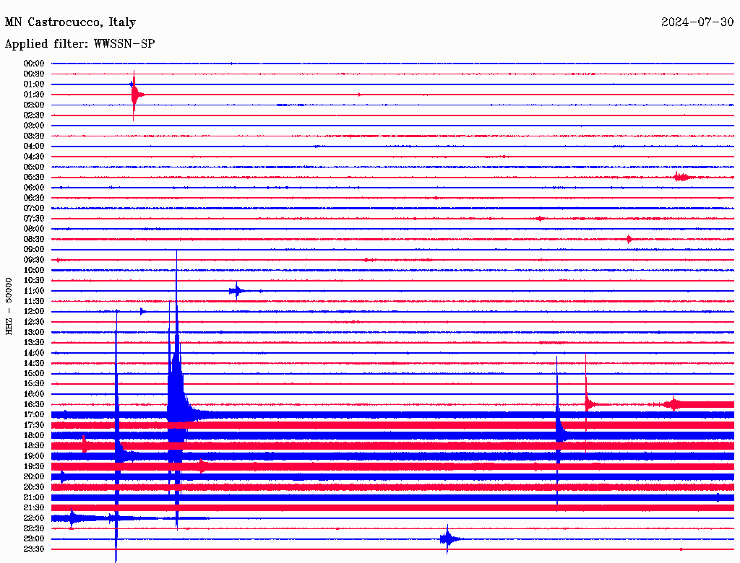Select the 22:00 time label

[x=33, y=518]
